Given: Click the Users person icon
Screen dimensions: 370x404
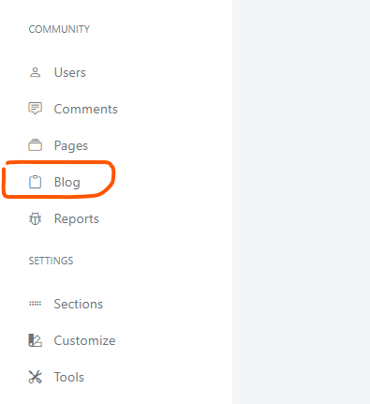Looking at the screenshot, I should click(35, 72).
